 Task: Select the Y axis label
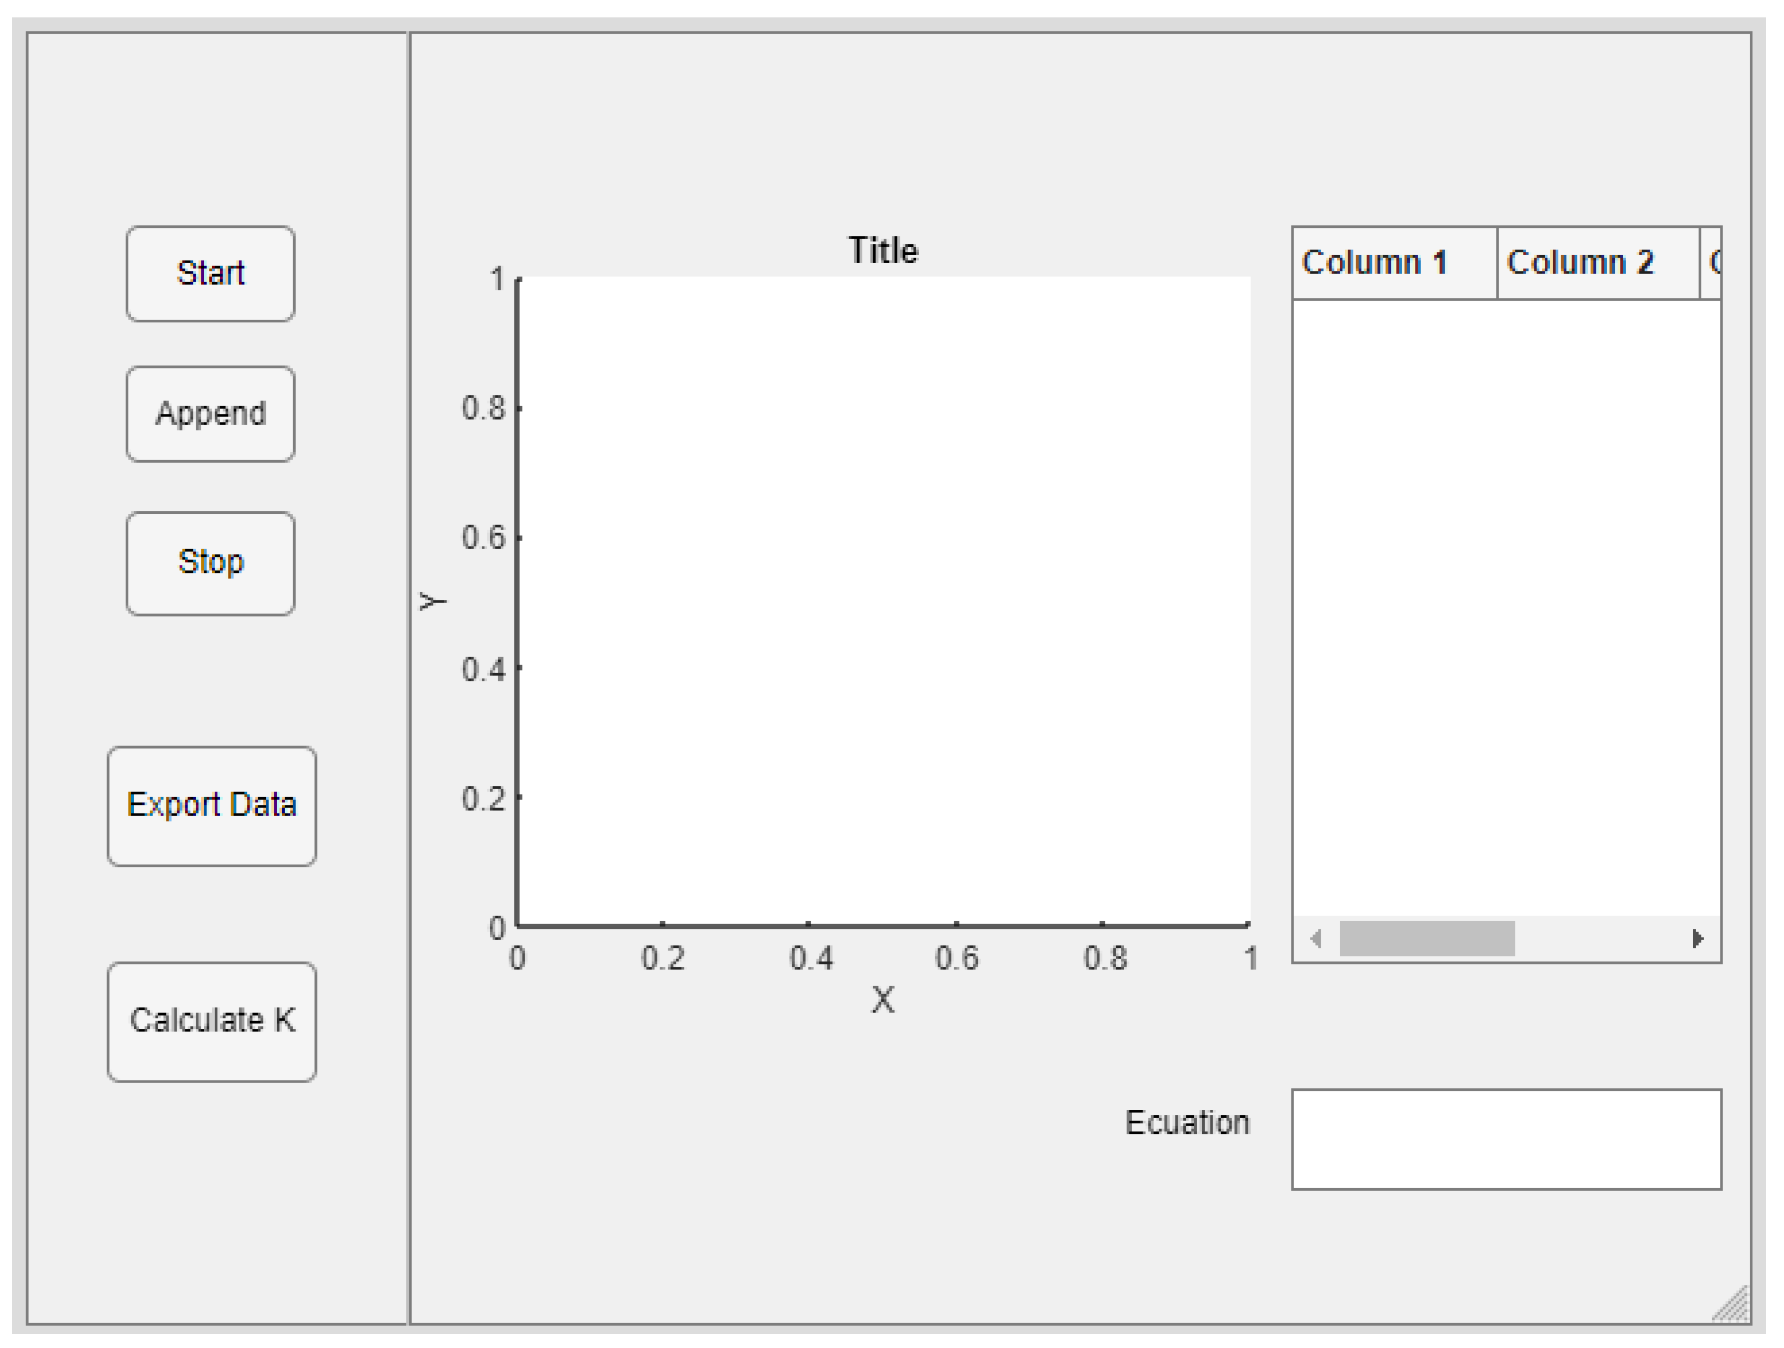coord(432,601)
